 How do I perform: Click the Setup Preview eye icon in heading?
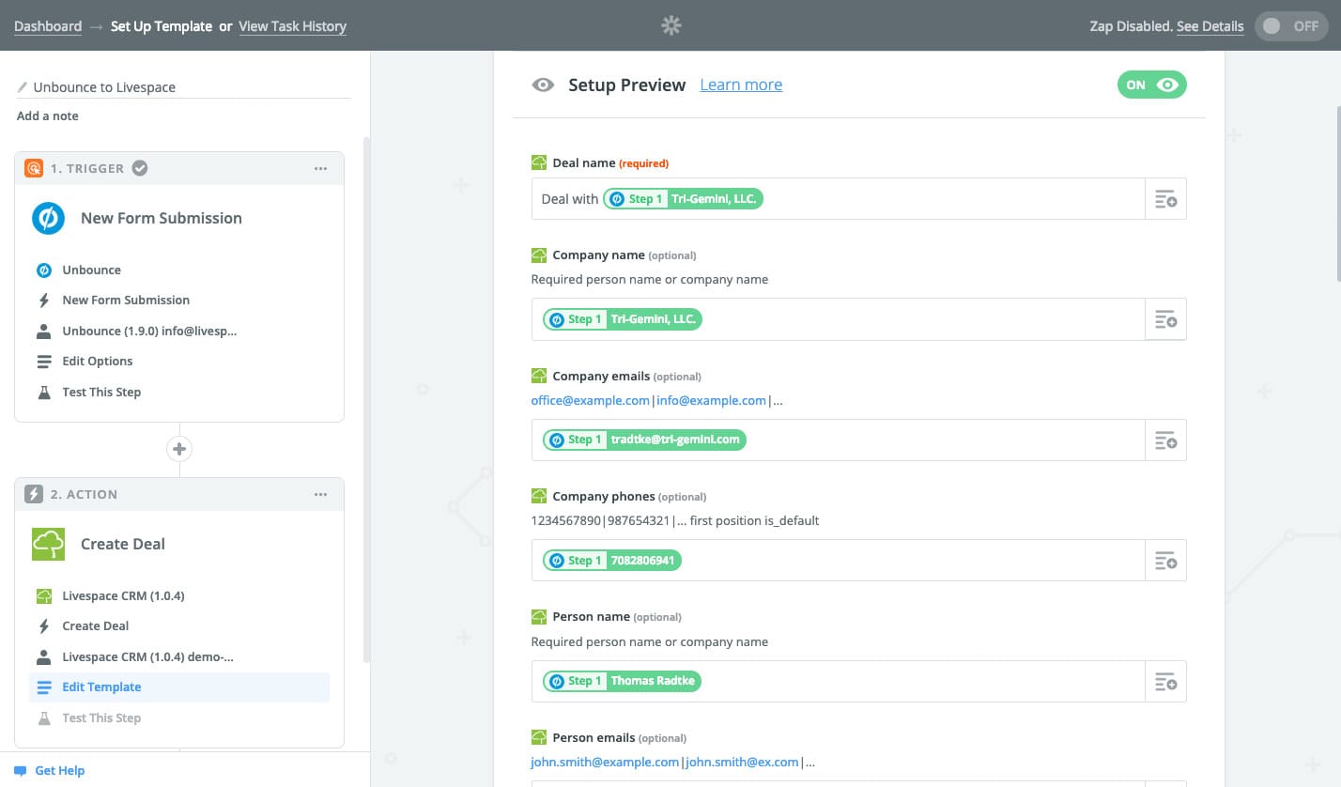[x=543, y=85]
